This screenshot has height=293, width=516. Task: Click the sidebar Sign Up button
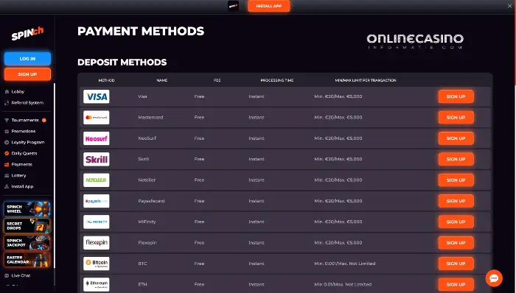(x=27, y=74)
